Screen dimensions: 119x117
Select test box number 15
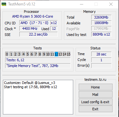(x=69, y=54)
